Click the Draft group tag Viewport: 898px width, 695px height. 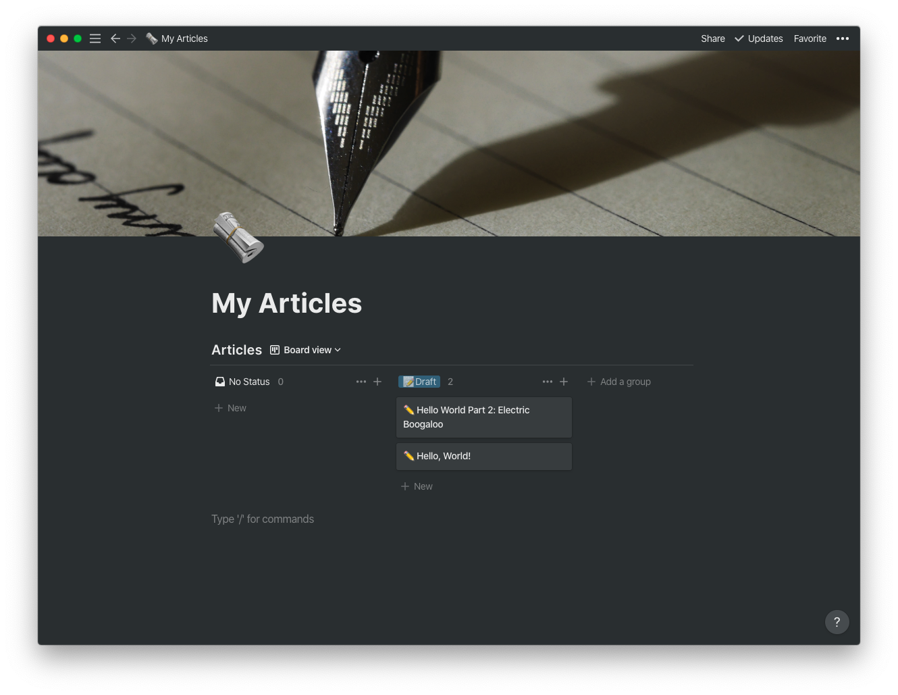(419, 382)
